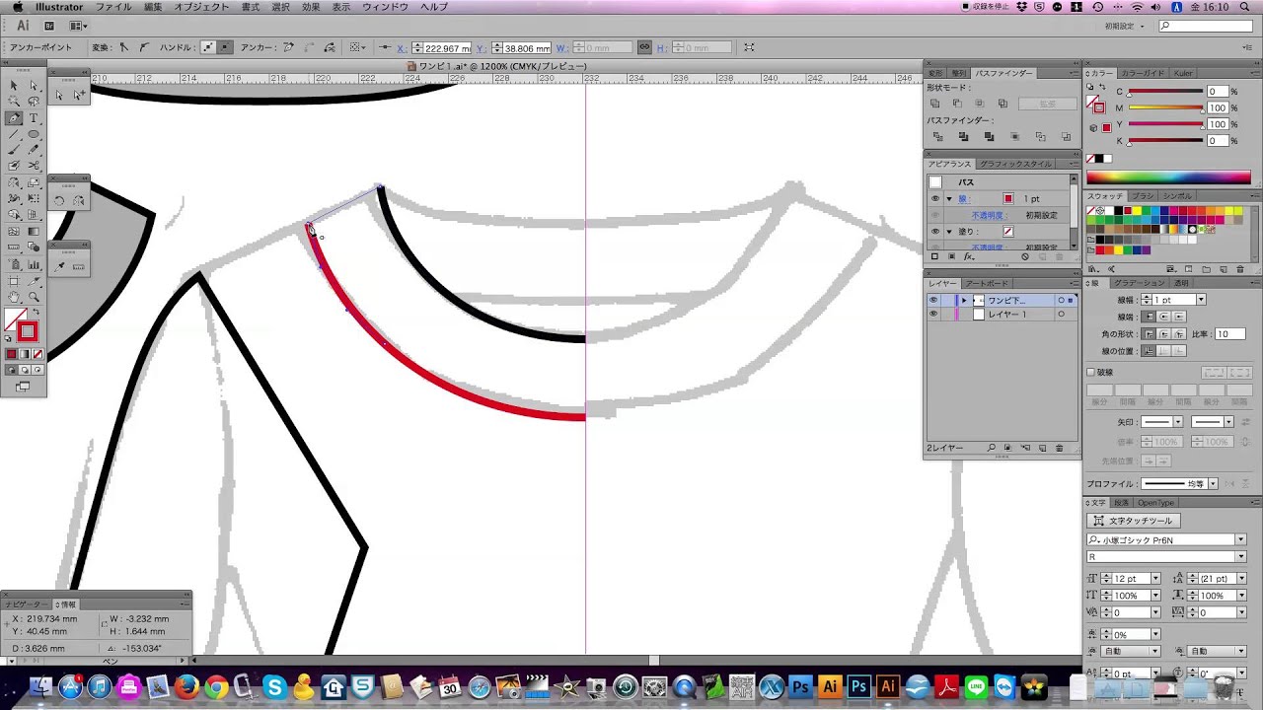Click the Create New Layer icon

[x=1041, y=448]
